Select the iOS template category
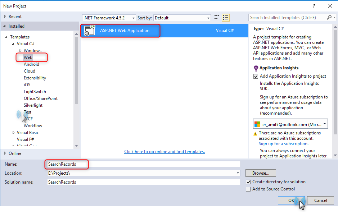 [27, 85]
